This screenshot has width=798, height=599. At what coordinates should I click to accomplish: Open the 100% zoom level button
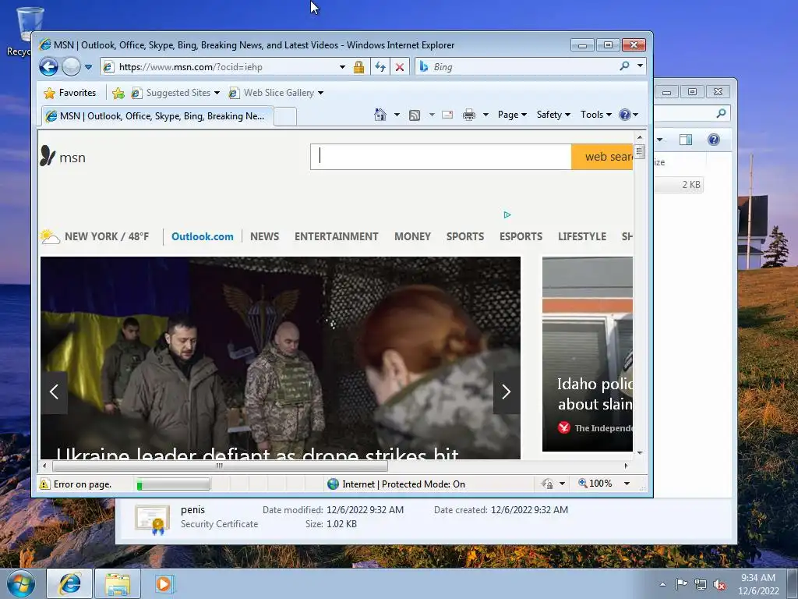pyautogui.click(x=595, y=484)
